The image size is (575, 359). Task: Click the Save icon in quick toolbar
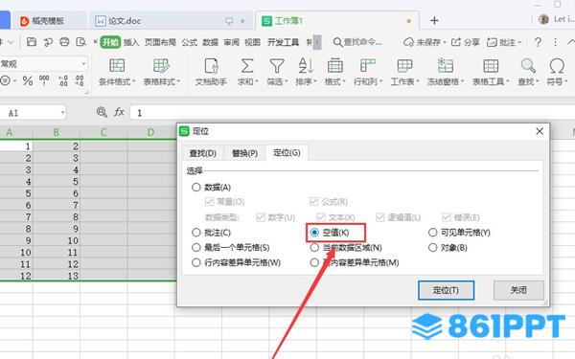(x=32, y=42)
